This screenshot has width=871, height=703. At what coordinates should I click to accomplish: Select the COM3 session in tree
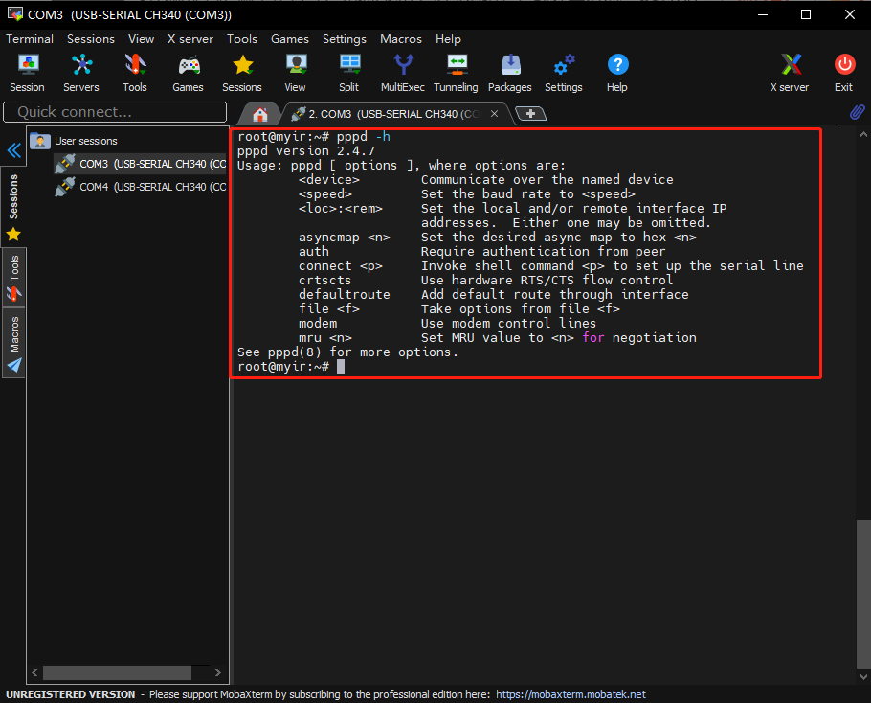pyautogui.click(x=141, y=164)
